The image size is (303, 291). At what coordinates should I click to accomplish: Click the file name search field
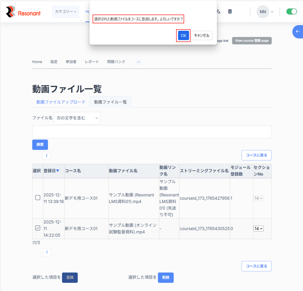(152, 132)
